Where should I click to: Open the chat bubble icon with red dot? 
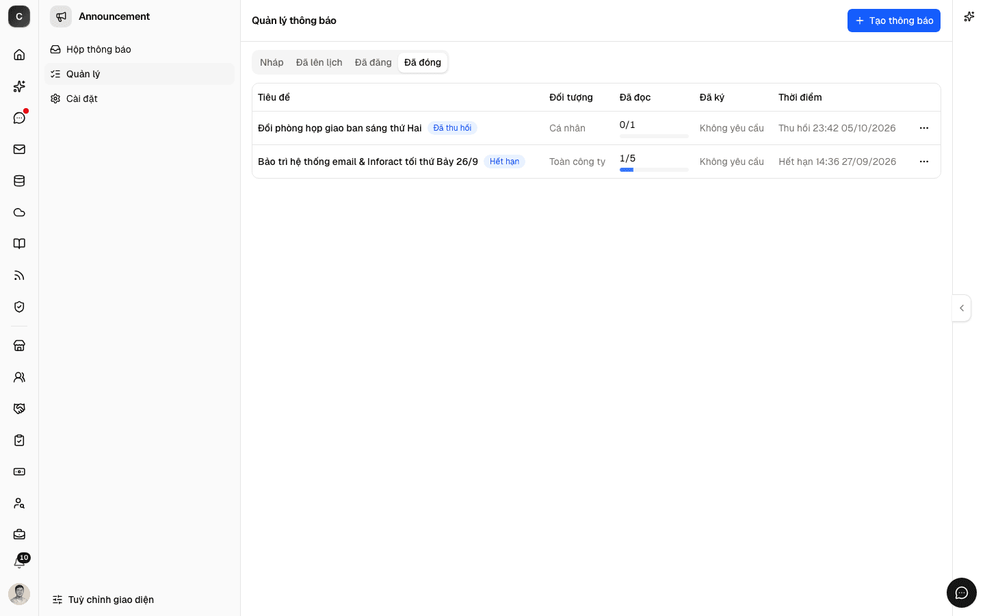pos(19,118)
